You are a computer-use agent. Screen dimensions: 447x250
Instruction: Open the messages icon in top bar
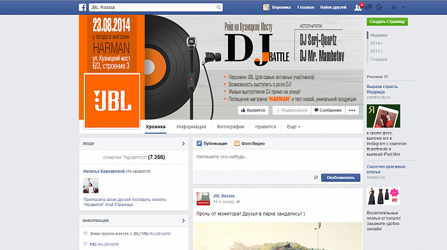(x=368, y=8)
